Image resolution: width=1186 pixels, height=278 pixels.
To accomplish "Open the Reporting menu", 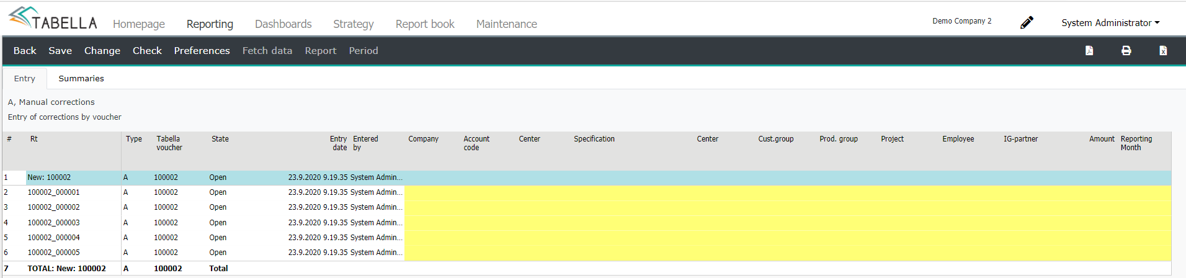I will click(x=210, y=24).
